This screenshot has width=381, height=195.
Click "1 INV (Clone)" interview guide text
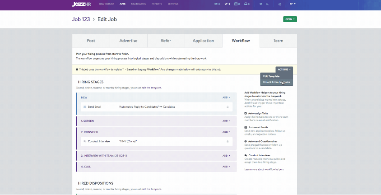128,141
